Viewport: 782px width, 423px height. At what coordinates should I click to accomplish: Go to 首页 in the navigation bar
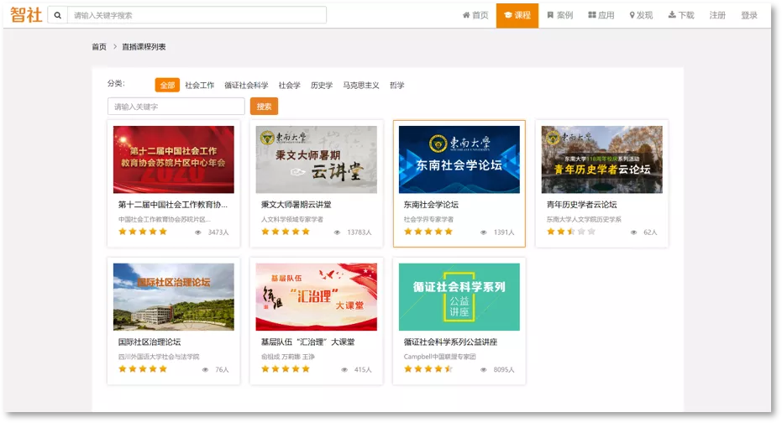tap(475, 15)
